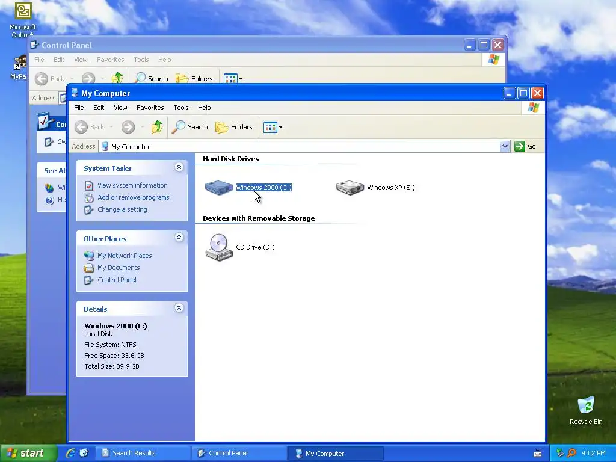Switch to Control Panel taskbar button
The height and width of the screenshot is (462, 616).
[239, 453]
